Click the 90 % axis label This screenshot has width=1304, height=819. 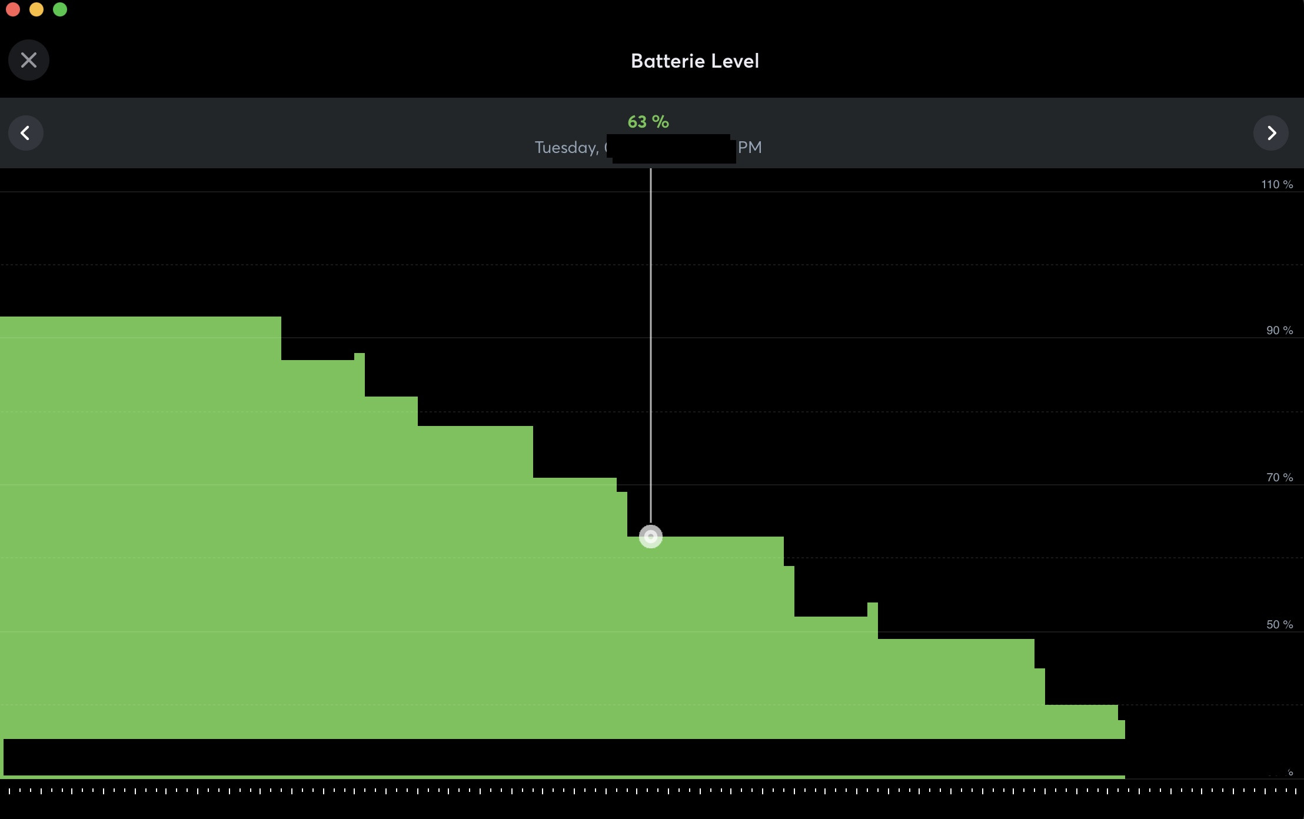(x=1279, y=331)
